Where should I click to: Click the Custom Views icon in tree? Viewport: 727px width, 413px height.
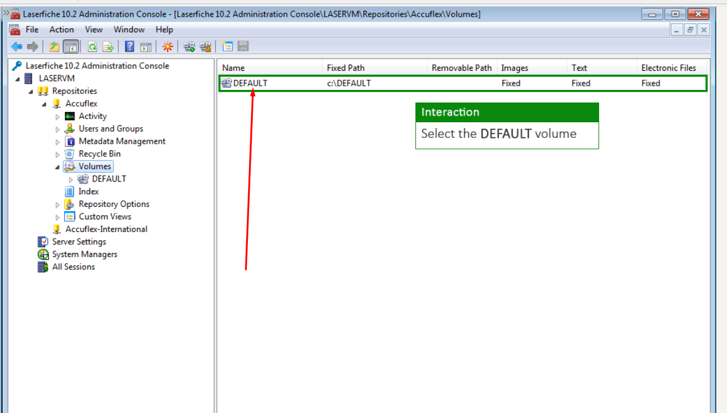click(70, 217)
